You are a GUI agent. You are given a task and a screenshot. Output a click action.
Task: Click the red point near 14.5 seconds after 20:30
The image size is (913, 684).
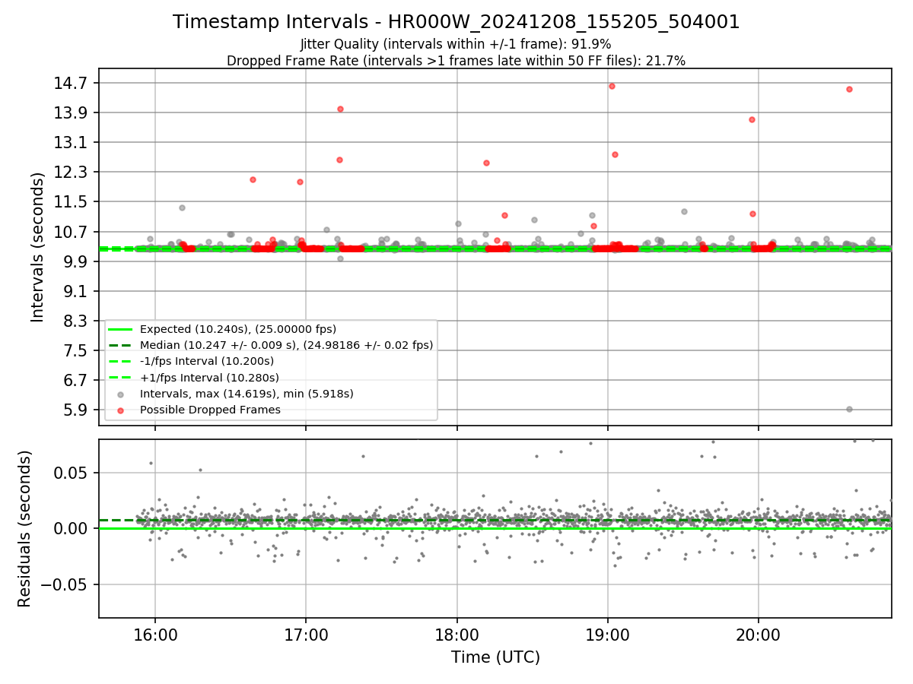849,89
